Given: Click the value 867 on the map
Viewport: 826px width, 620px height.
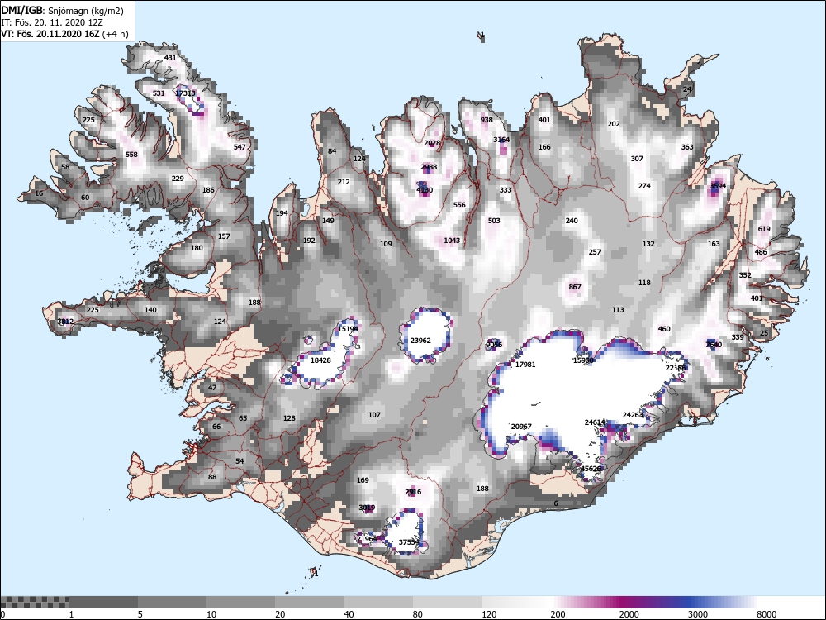Looking at the screenshot, I should [575, 287].
